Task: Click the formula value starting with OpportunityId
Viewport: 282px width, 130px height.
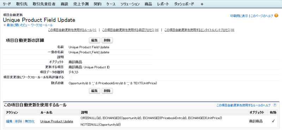Action: tap(113, 83)
